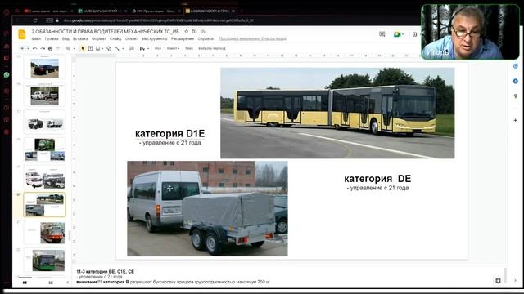Viewport: 524px width, 294px height.
Task: Open Contacts side panel icon
Action: pyautogui.click(x=515, y=81)
